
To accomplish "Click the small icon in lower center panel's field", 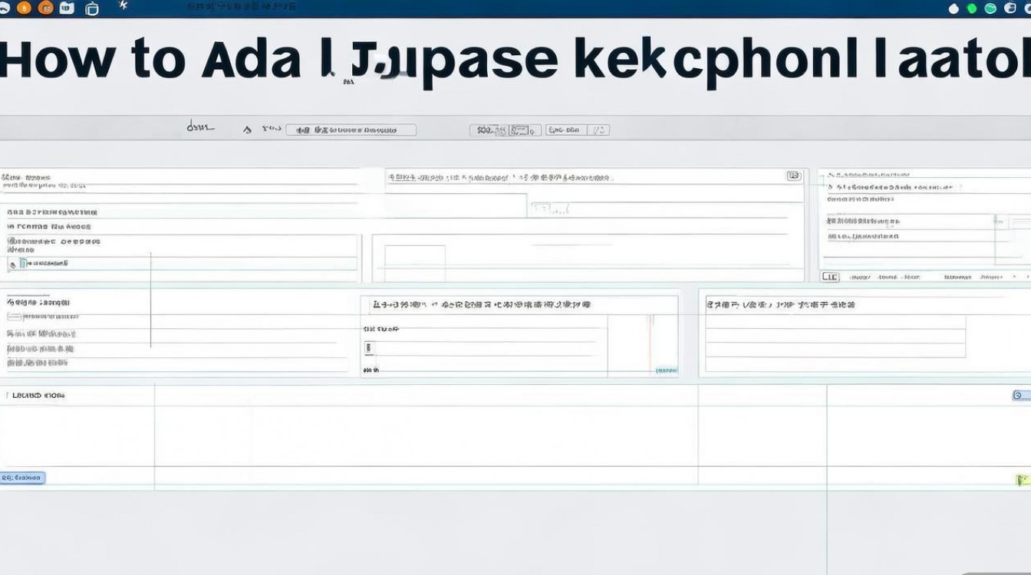I will coord(369,348).
